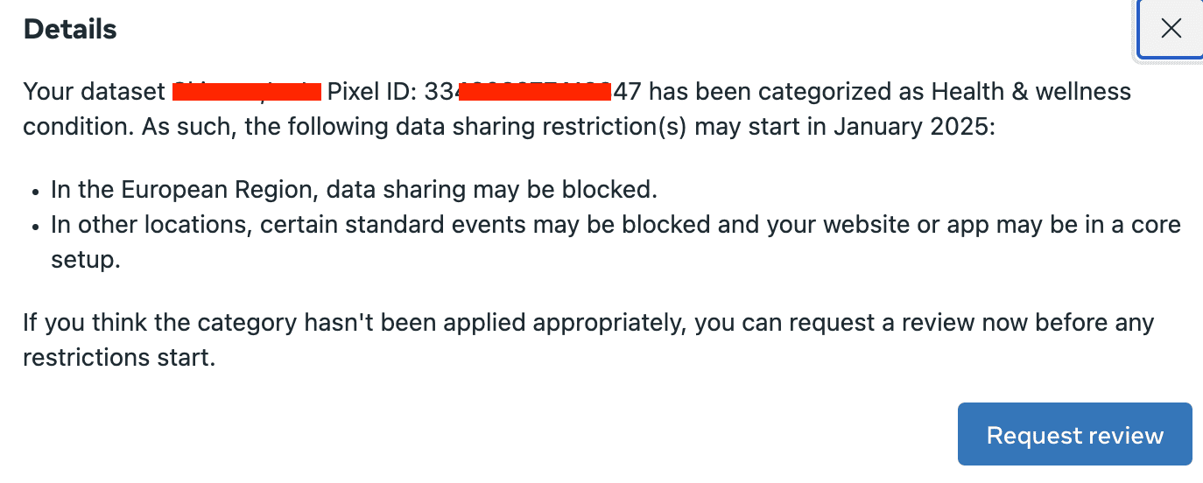Click the "Your dataset" text
The height and width of the screenshot is (483, 1203).
pyautogui.click(x=95, y=91)
